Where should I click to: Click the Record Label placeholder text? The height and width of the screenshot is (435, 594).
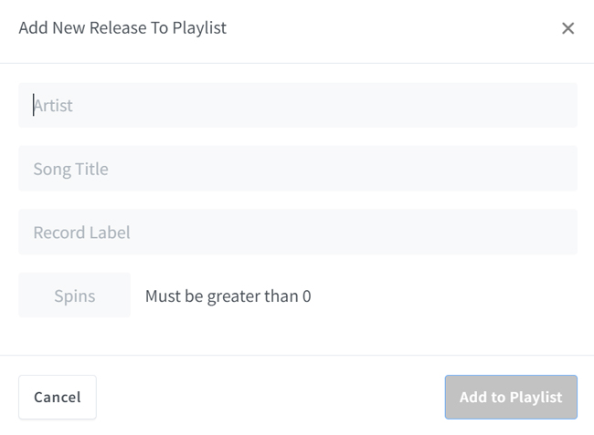tap(81, 233)
